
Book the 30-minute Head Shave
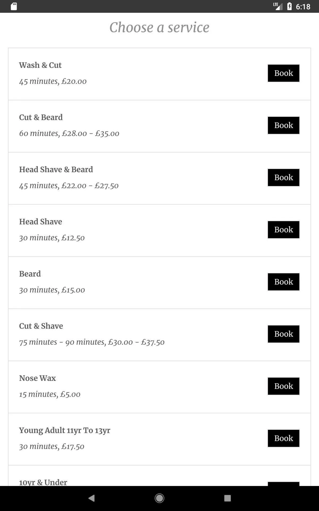[283, 230]
